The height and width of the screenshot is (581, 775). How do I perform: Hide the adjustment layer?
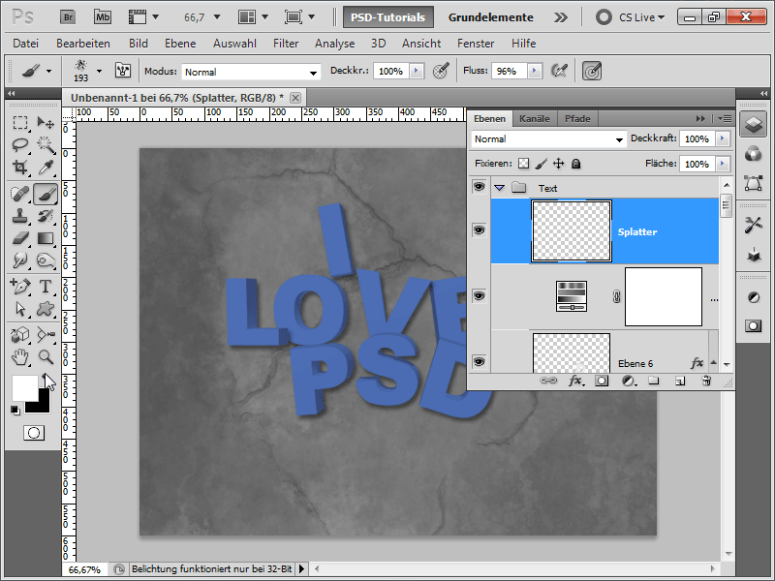(x=479, y=296)
